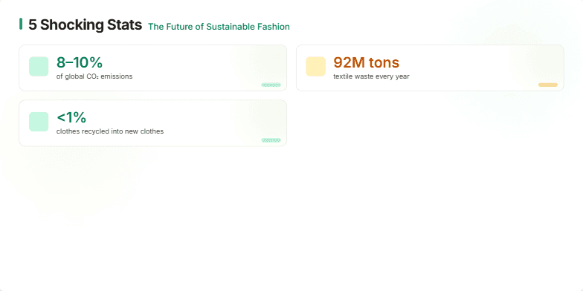Viewport: 583px width, 291px height.
Task: Click "clothes recycled into new clothes" caption
Action: pos(110,131)
